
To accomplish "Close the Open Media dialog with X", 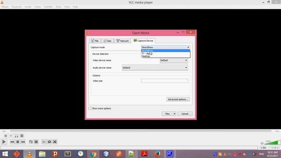I will coord(191,32).
